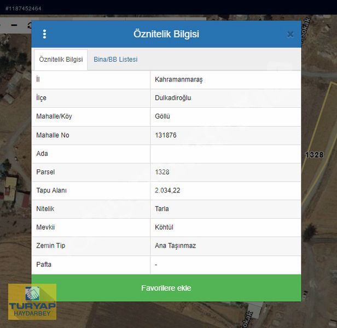Select Tapu Alanı value 2.034,22

click(167, 190)
